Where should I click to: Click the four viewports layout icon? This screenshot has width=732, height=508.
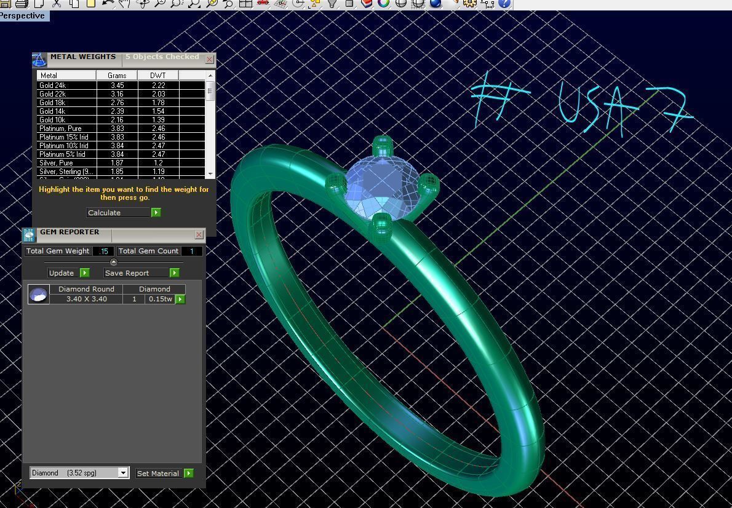coord(245,3)
